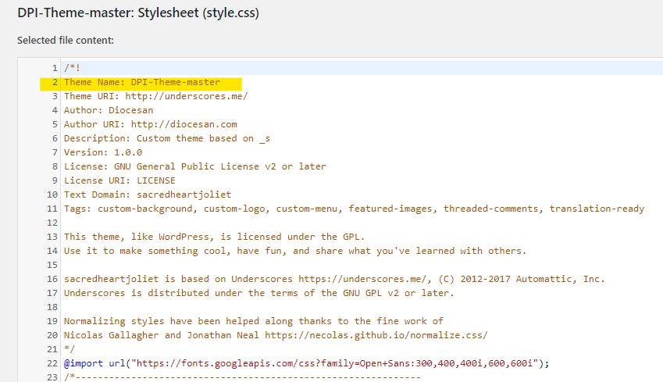The image size is (663, 382).
Task: Click the opening comment /*! on line 1
Action: [x=72, y=68]
